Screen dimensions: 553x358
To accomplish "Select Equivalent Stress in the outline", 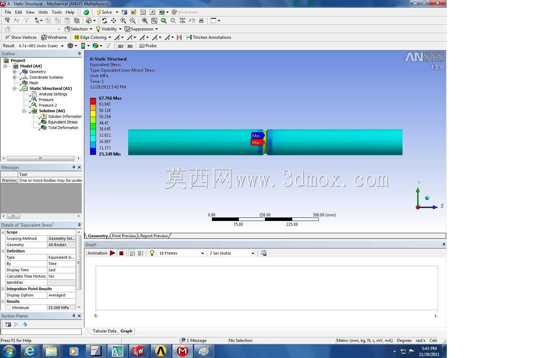I will tap(62, 122).
